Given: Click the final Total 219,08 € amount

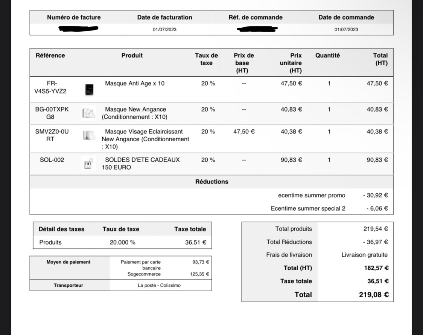Looking at the screenshot, I should pos(374,294).
